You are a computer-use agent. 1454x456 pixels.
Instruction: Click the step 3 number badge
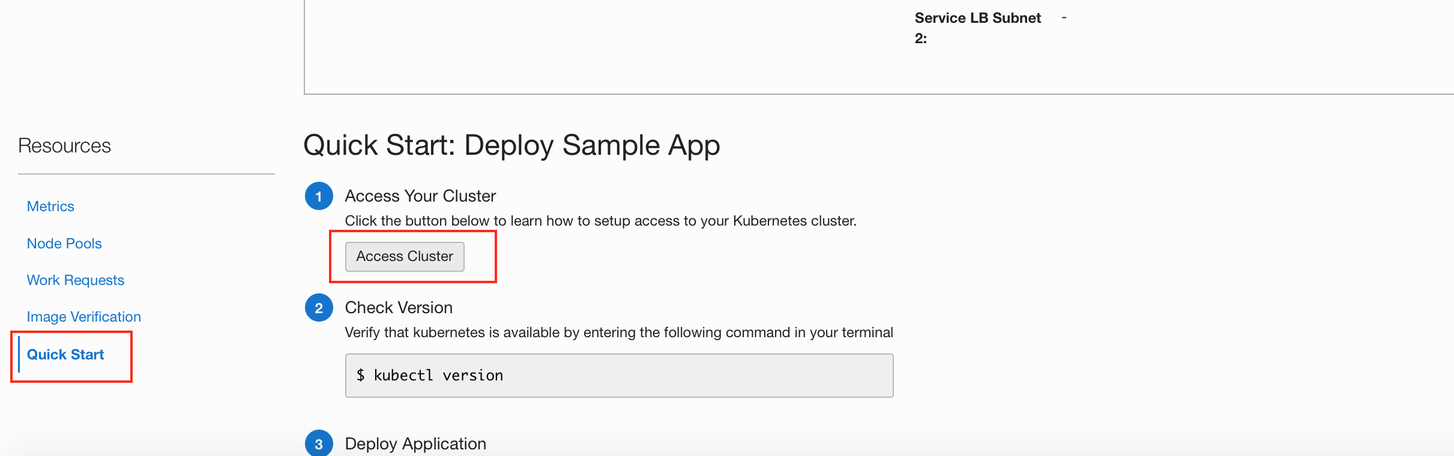319,444
